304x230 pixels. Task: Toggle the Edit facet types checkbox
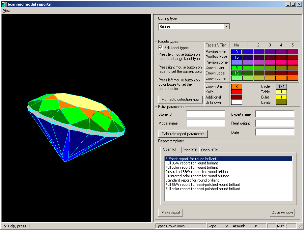pos(161,48)
